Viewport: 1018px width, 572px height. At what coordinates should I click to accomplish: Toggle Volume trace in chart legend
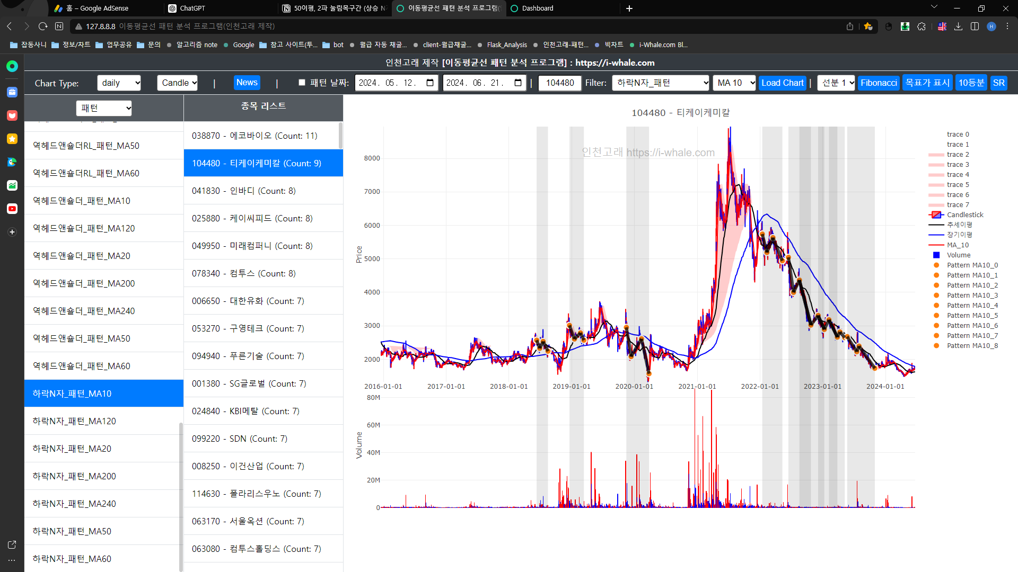[x=958, y=255]
